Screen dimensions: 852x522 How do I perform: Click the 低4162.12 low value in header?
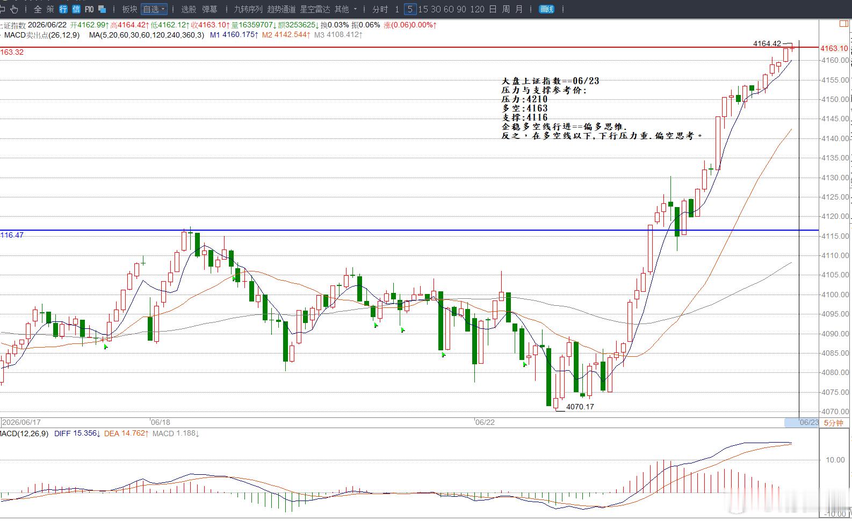170,25
